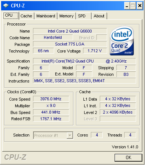Click the processor Name field
This screenshot has height=165, width=145.
tap(70, 31)
